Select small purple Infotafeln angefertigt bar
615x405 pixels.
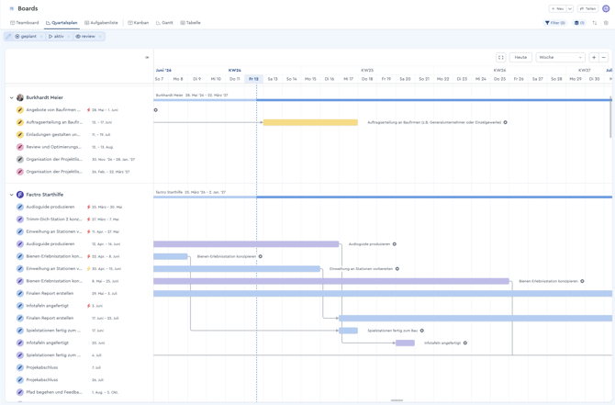pos(405,343)
